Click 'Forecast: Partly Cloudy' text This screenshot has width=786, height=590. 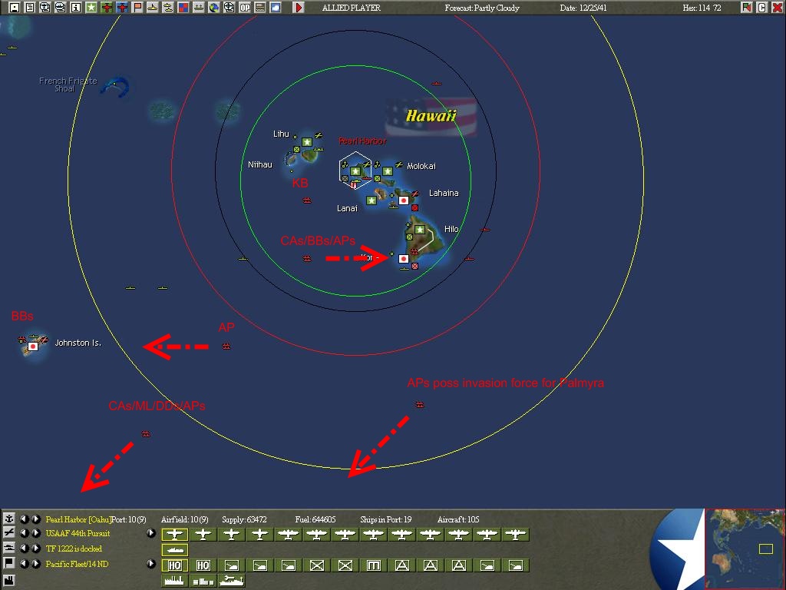click(x=482, y=8)
